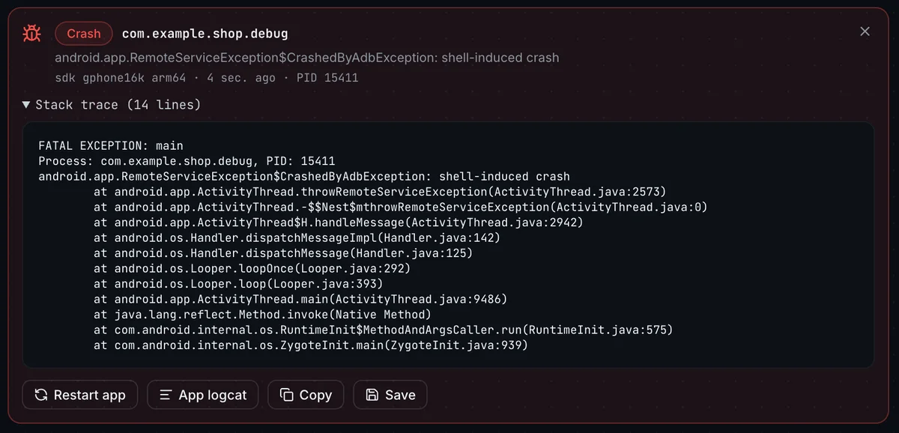Click the FATAL EXCEPTION: main line
Image resolution: width=899 pixels, height=433 pixels.
111,146
